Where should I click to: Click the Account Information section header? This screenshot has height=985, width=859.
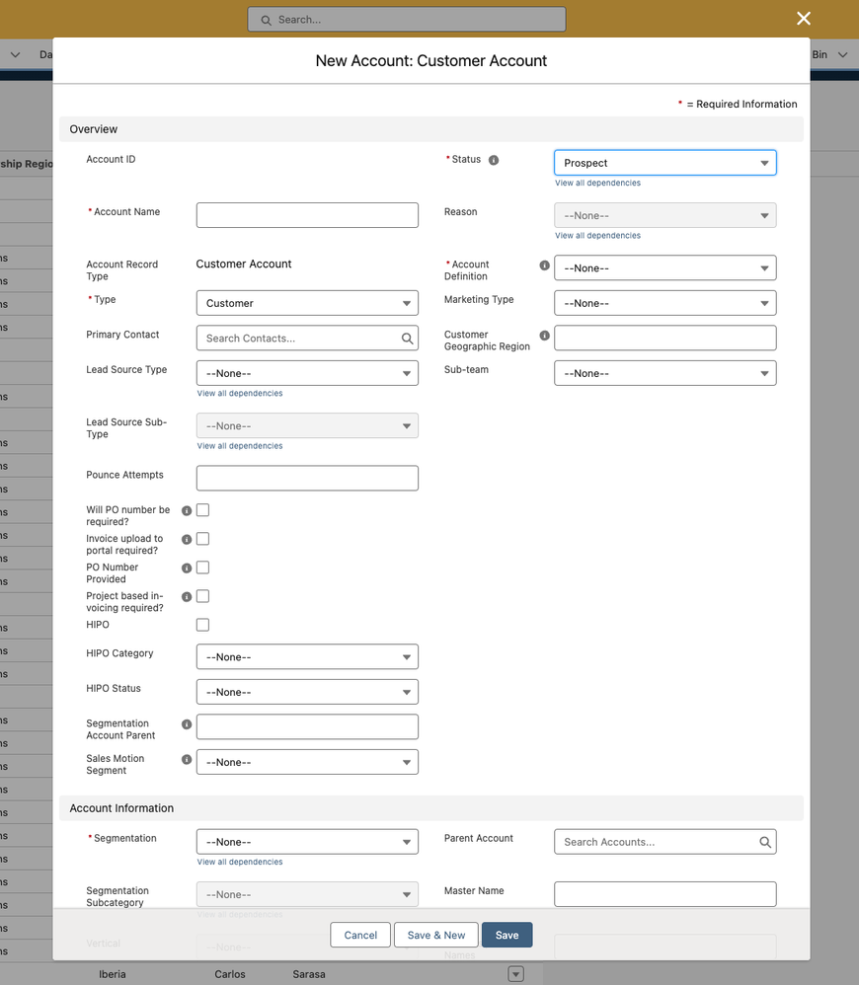pyautogui.click(x=431, y=808)
